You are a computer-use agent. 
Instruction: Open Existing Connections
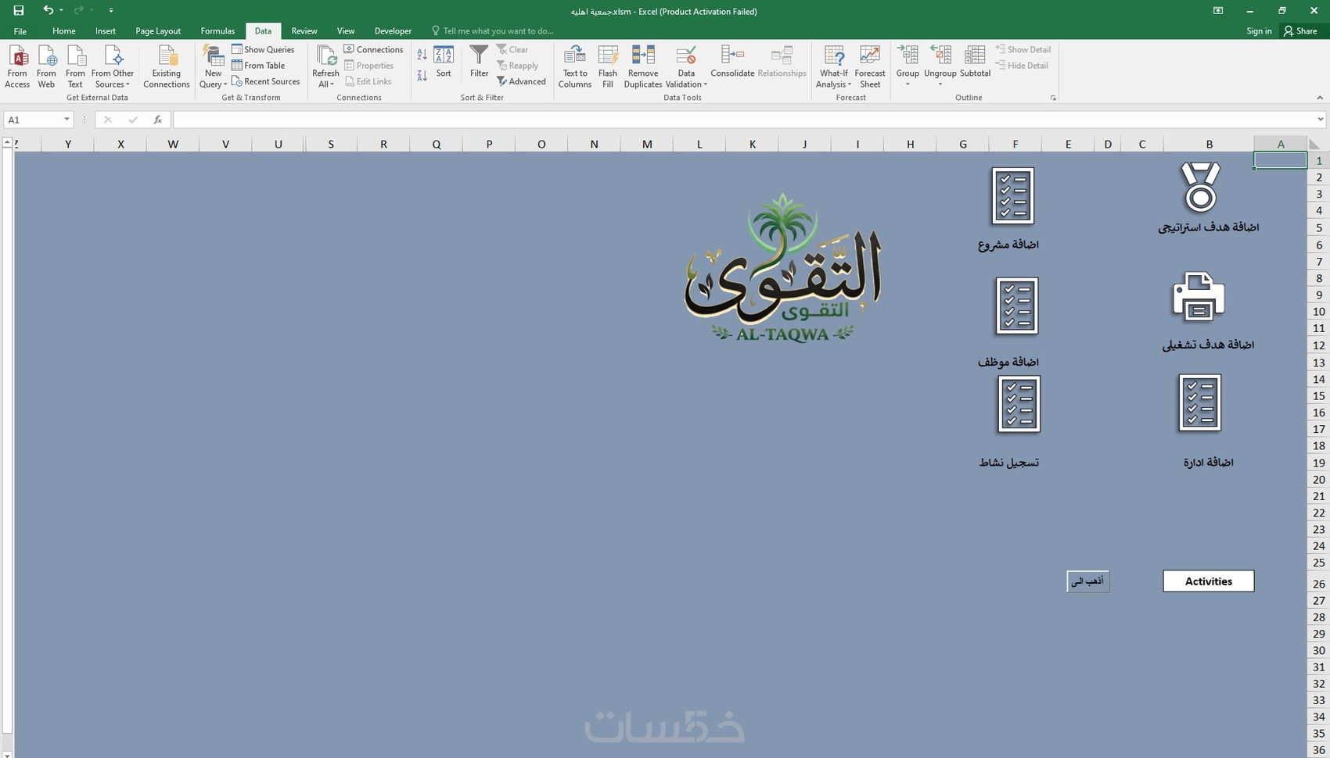click(x=167, y=66)
